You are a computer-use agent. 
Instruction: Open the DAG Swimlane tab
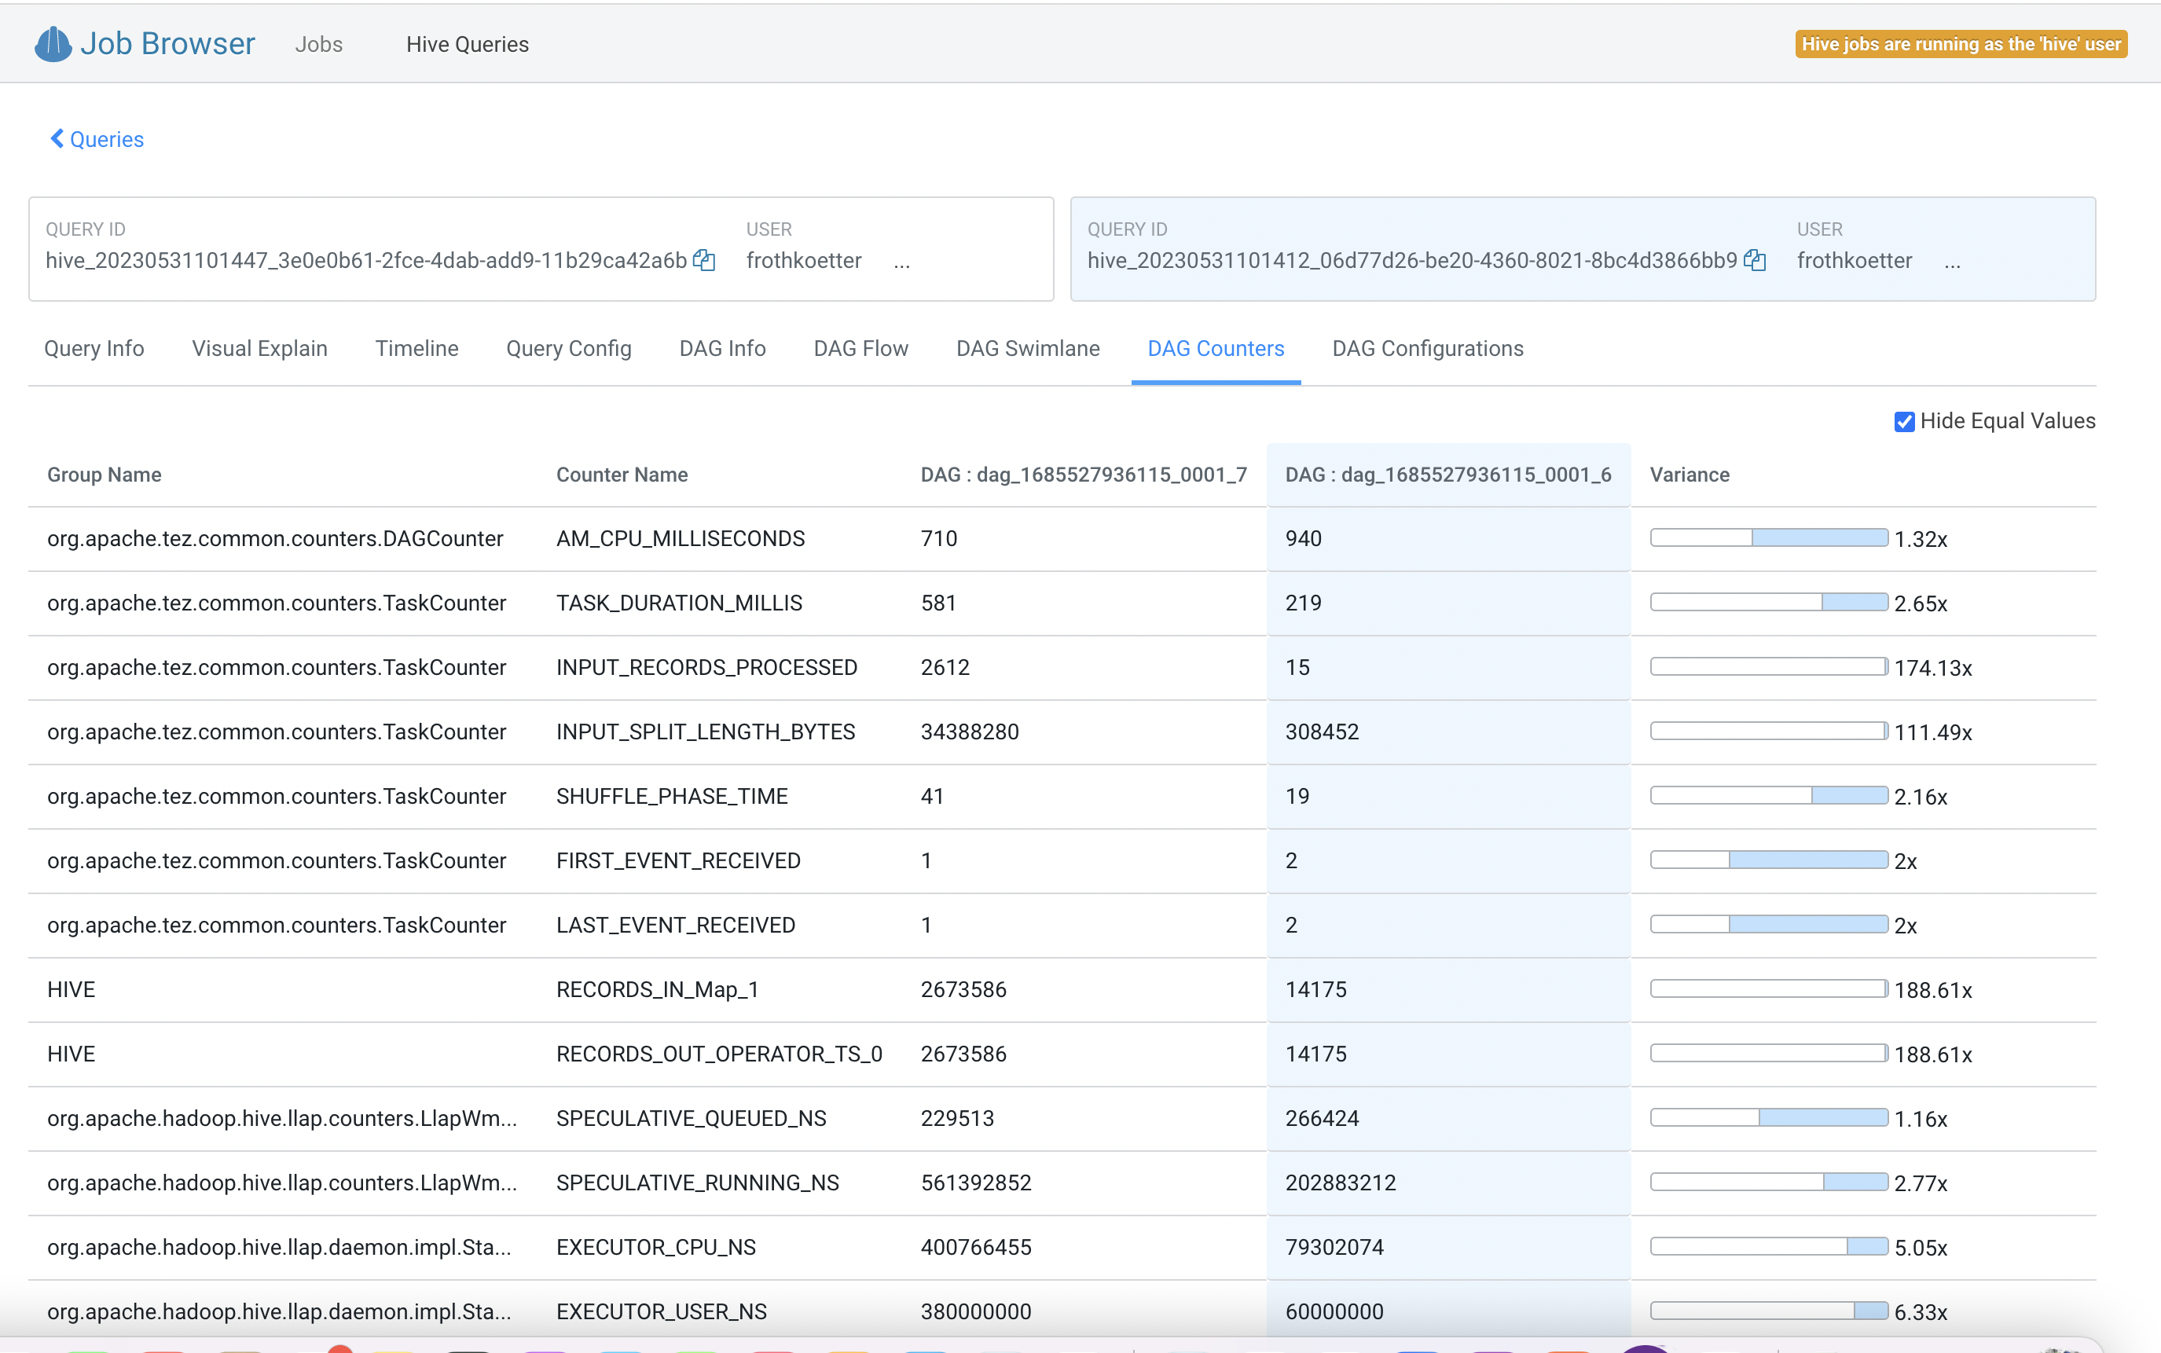point(1027,348)
